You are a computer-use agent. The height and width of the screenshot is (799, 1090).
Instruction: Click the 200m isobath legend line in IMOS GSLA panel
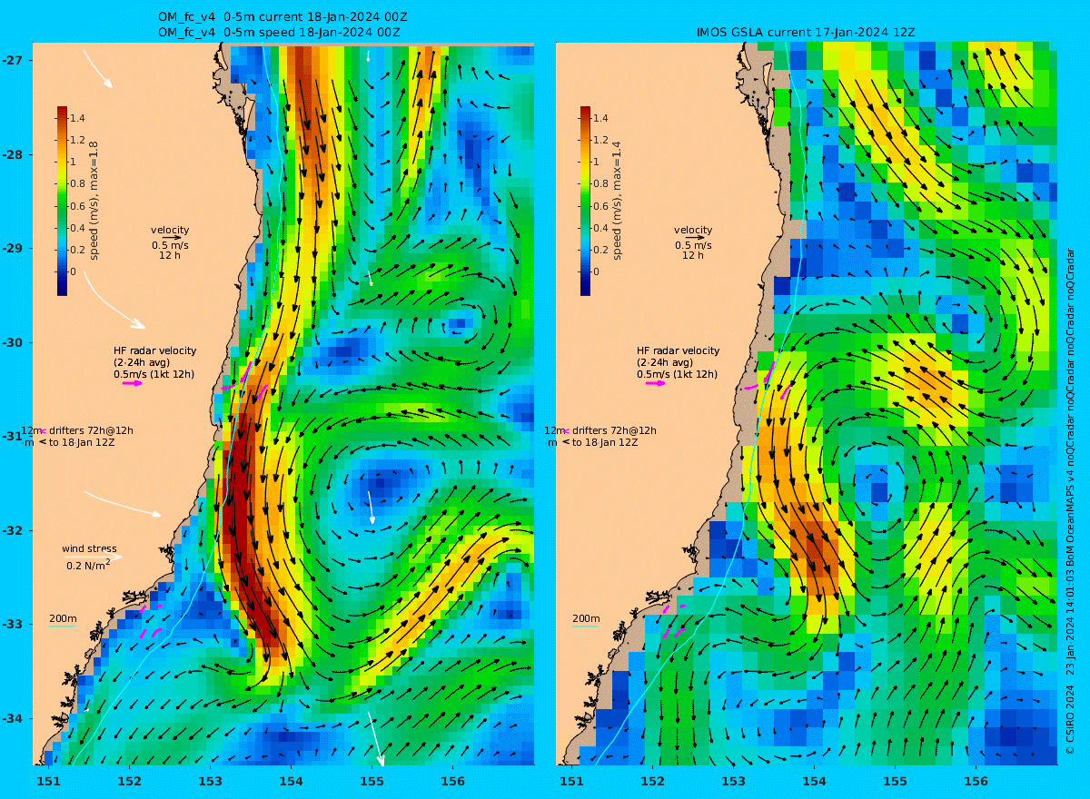[x=585, y=626]
